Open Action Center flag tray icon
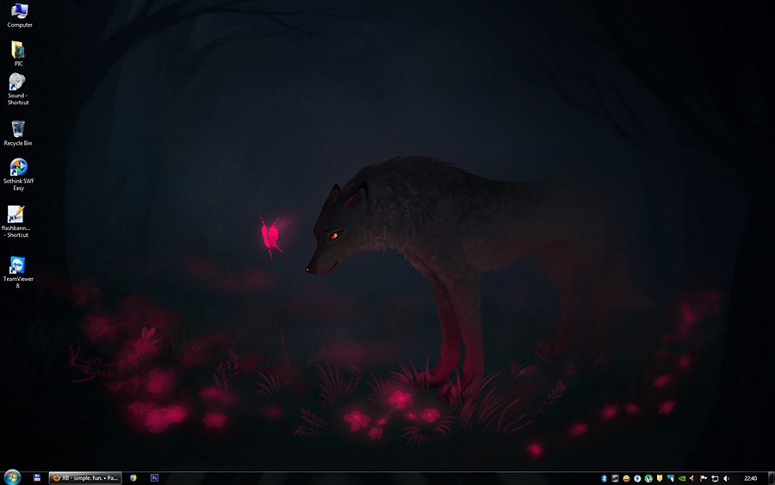 click(704, 478)
